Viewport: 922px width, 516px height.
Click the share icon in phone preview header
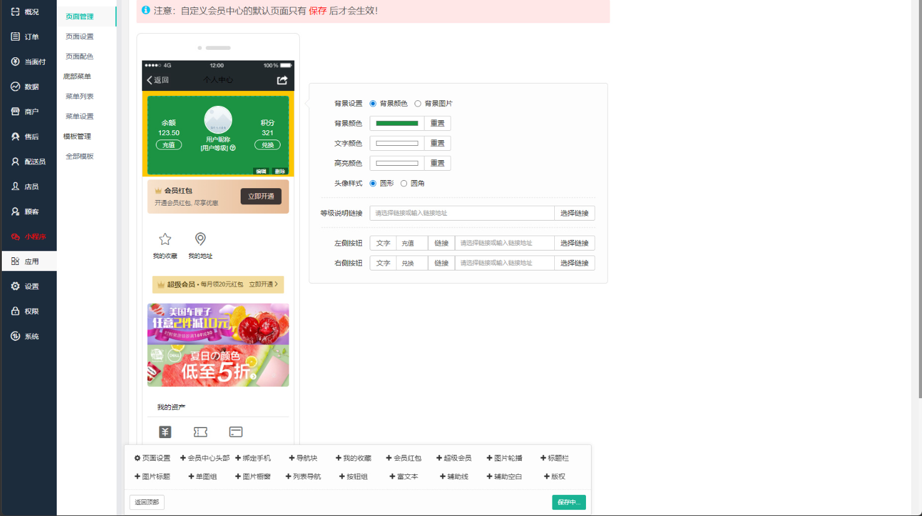(x=282, y=80)
